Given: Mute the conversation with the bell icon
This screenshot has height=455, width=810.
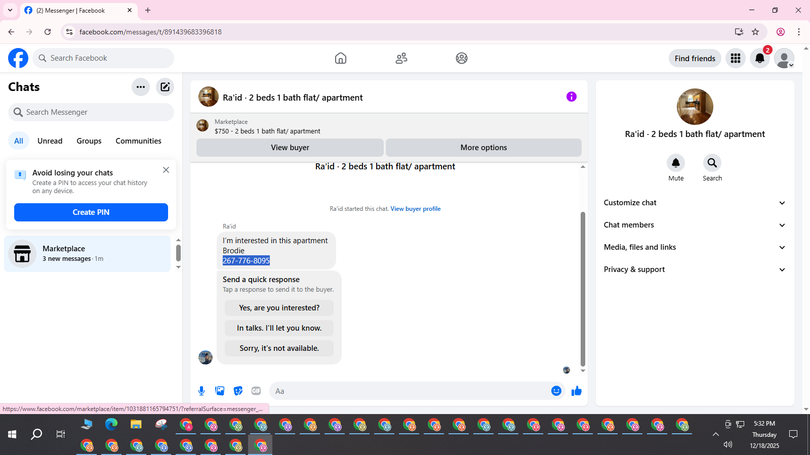Looking at the screenshot, I should (x=676, y=163).
